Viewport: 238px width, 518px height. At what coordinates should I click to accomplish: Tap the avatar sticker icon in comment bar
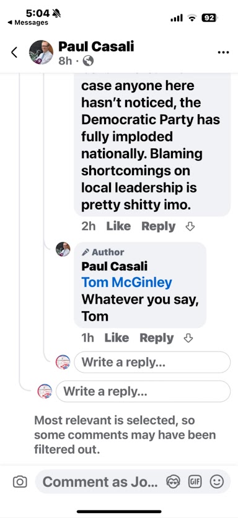[173, 481]
